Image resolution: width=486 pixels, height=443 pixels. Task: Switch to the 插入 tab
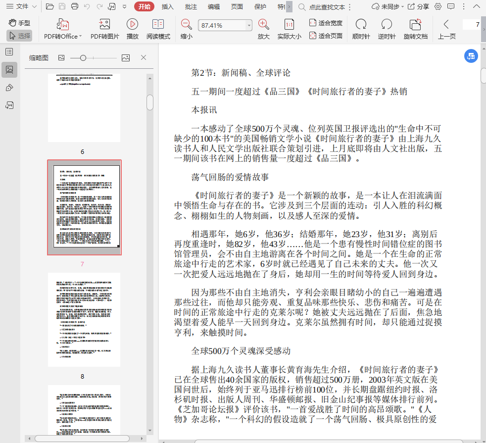coord(167,7)
